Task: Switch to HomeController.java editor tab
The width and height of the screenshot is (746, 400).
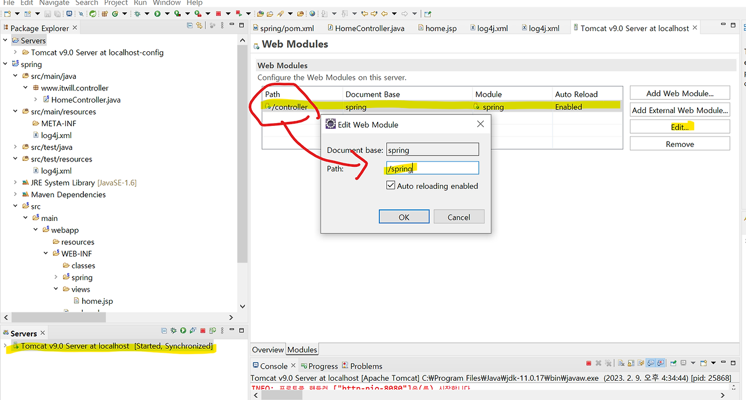Action: pyautogui.click(x=365, y=28)
